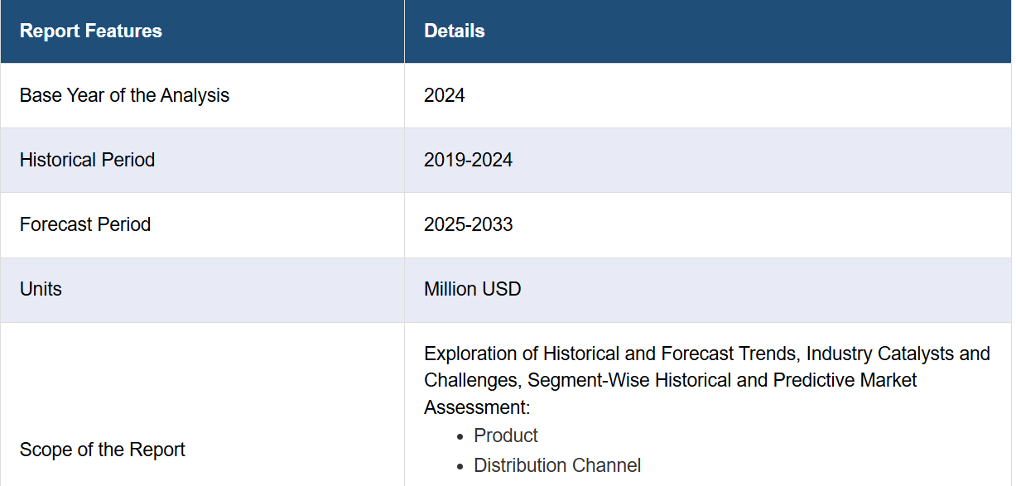Click the bullet dot before Distribution Channel
This screenshot has height=486, width=1016.
(461, 466)
